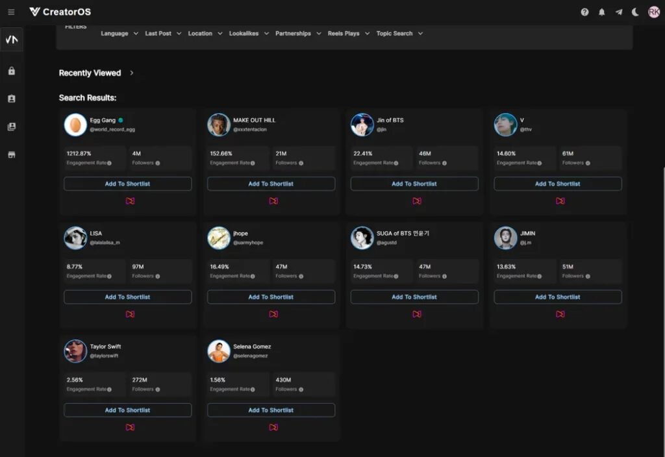Expand the Location filter dropdown
Screen dimensions: 665x457
click(x=205, y=34)
